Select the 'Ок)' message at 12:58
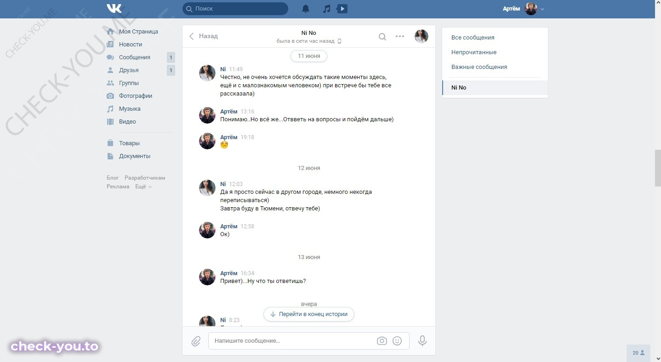661x362 pixels. point(225,234)
